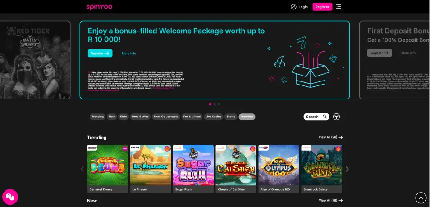Image resolution: width=430 pixels, height=207 pixels.
Task: Select the Slots category tab
Action: (124, 117)
